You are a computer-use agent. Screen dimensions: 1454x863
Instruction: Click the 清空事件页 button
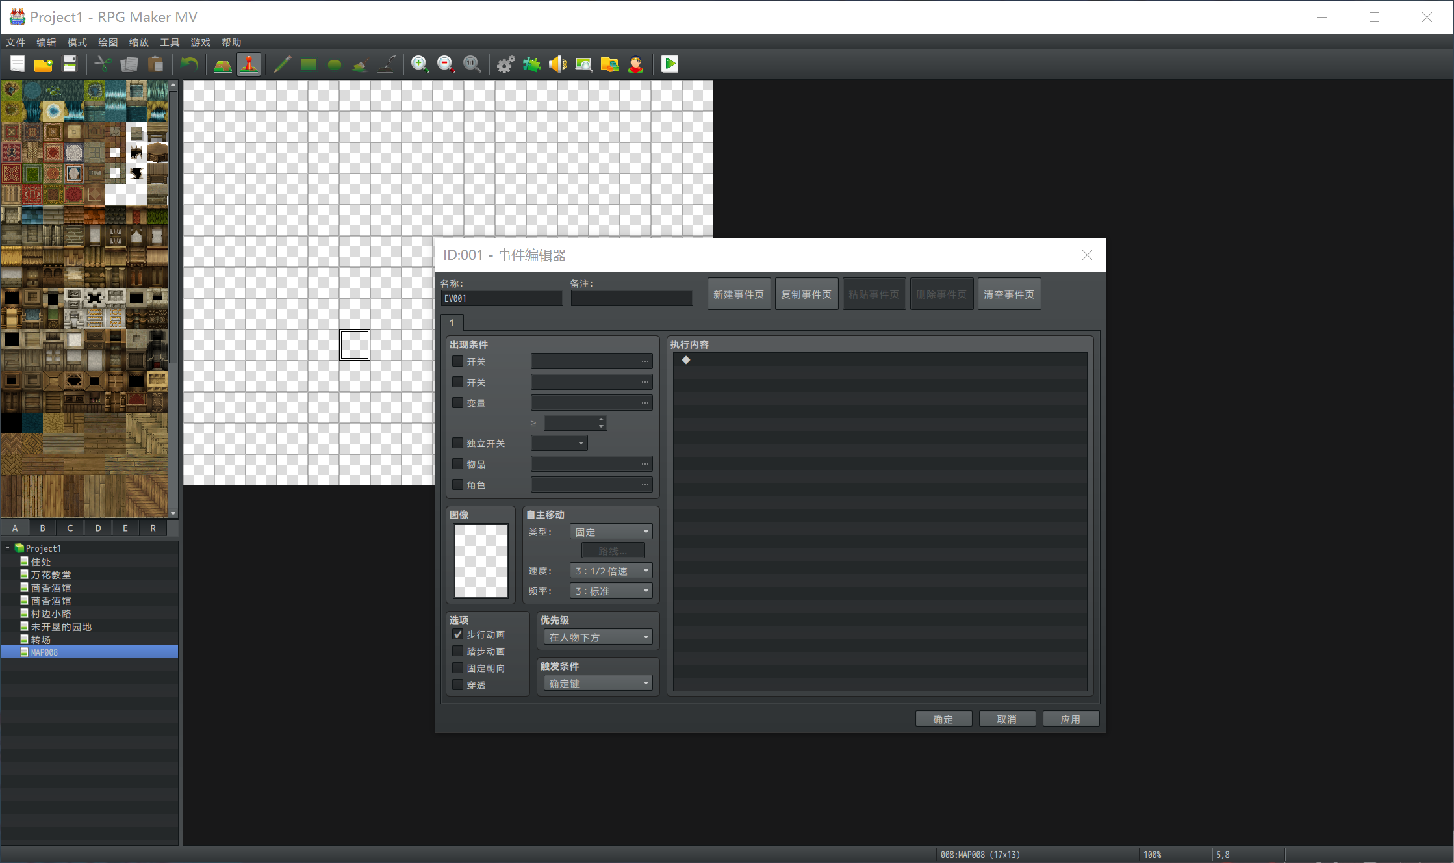1010,294
